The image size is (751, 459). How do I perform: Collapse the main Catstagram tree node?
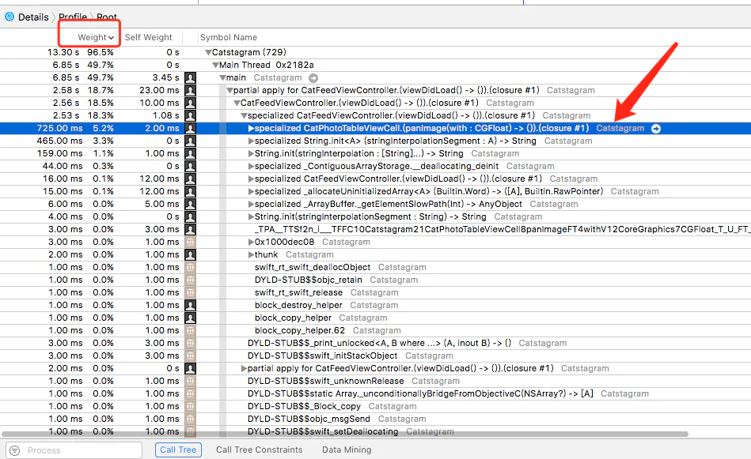click(x=222, y=78)
